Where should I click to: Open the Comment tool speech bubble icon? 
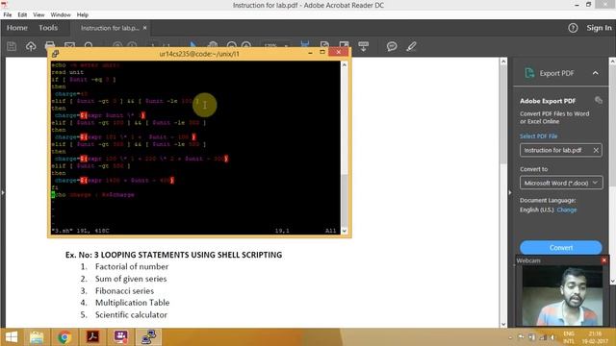pyautogui.click(x=392, y=46)
